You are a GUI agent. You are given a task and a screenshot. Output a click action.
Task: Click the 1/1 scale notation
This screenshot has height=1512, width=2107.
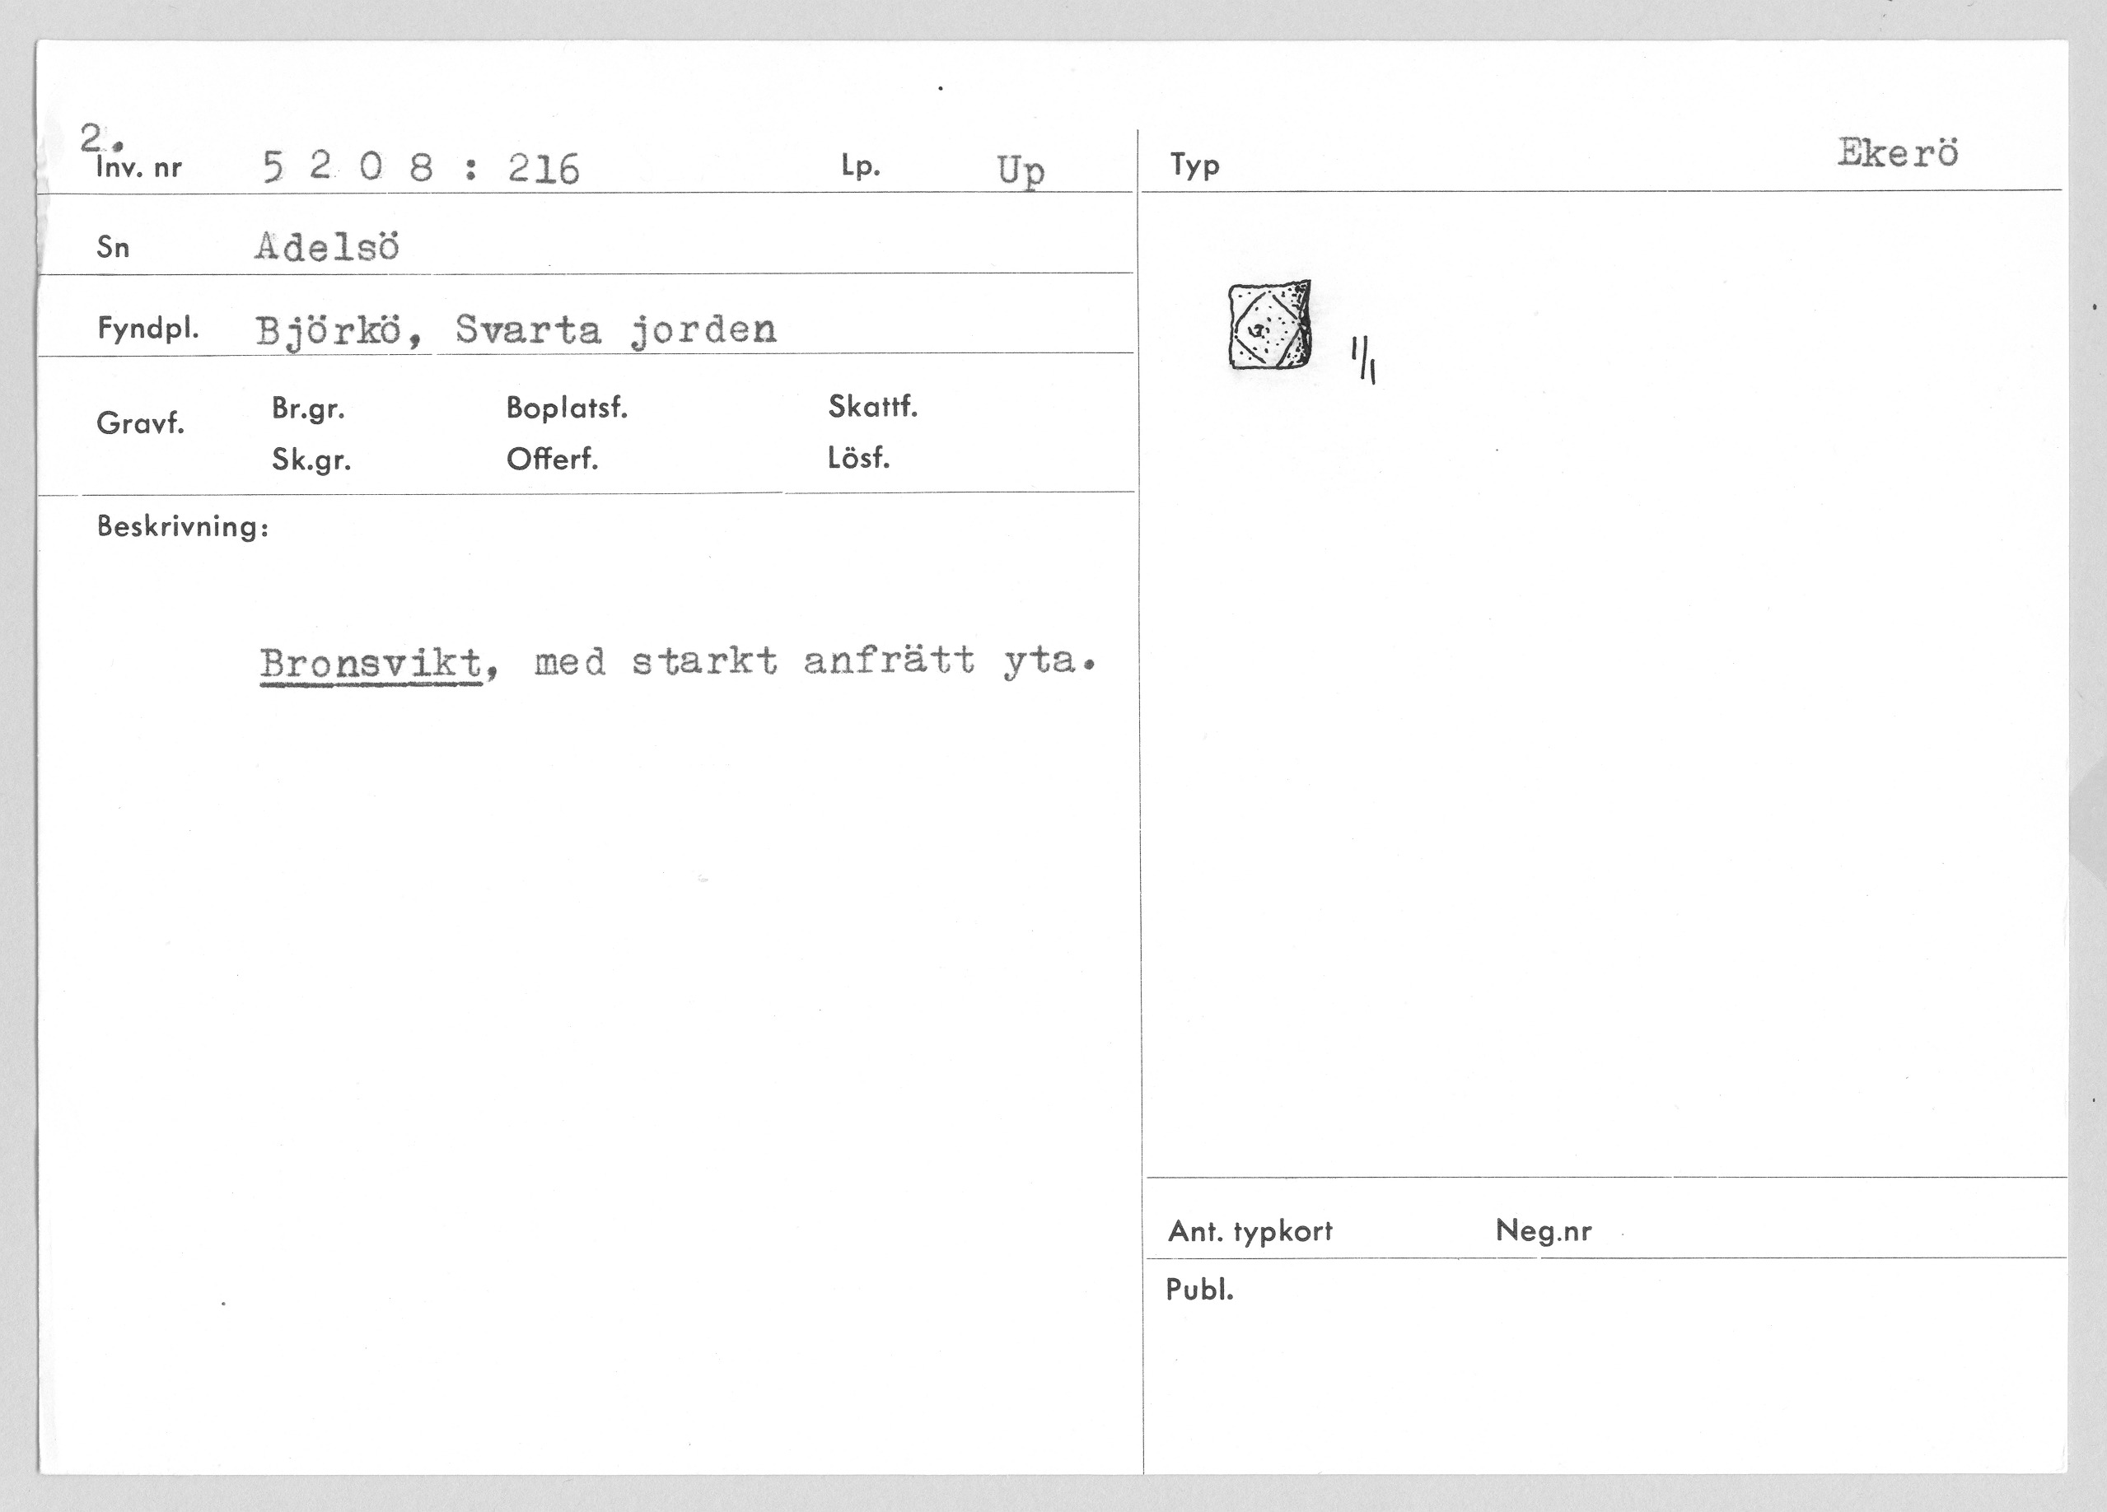click(1364, 361)
